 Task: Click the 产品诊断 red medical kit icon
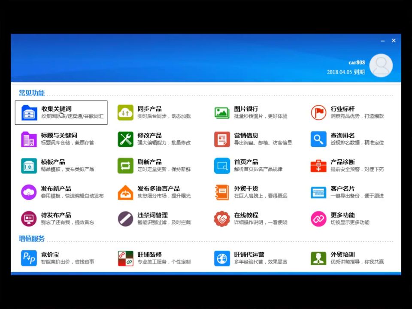318,166
